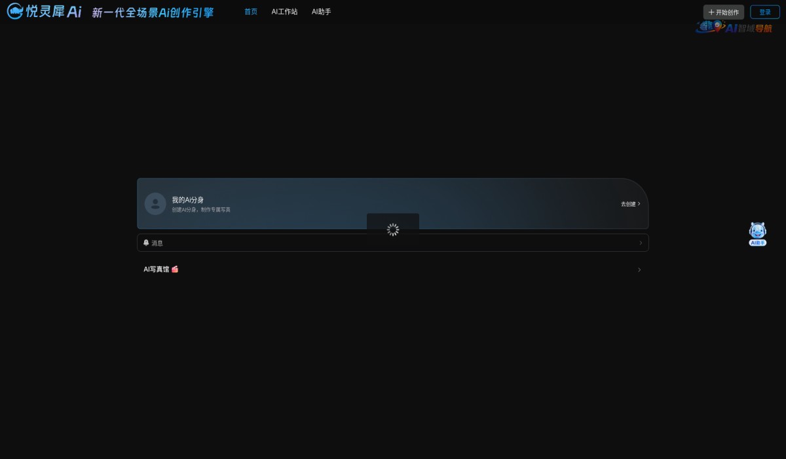This screenshot has width=786, height=459.
Task: Click the 创建AI分身，制作专属写真 subtitle
Action: click(x=201, y=210)
